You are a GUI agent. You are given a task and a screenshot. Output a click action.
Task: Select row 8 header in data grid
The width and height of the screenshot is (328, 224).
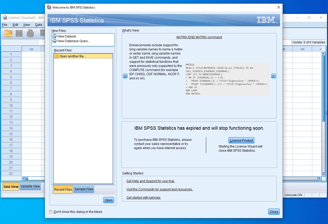click(x=11, y=94)
